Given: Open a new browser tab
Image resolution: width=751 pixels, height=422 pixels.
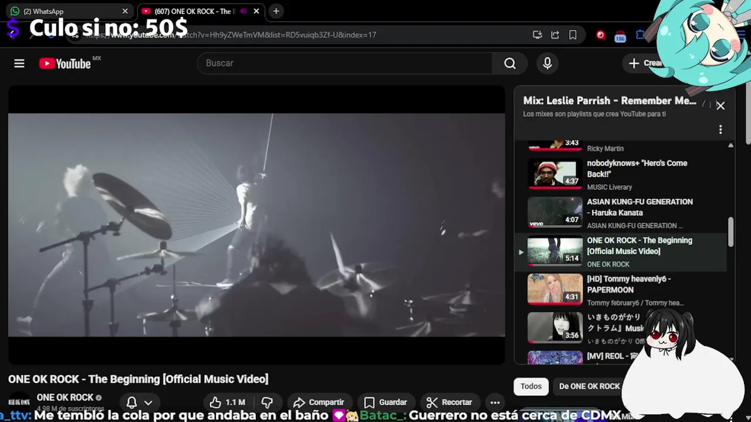Looking at the screenshot, I should [x=276, y=11].
